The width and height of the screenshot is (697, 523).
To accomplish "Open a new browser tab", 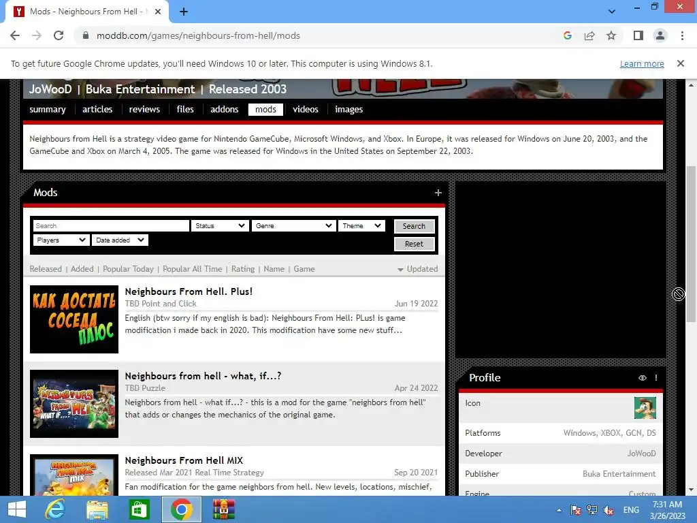I will (x=184, y=12).
